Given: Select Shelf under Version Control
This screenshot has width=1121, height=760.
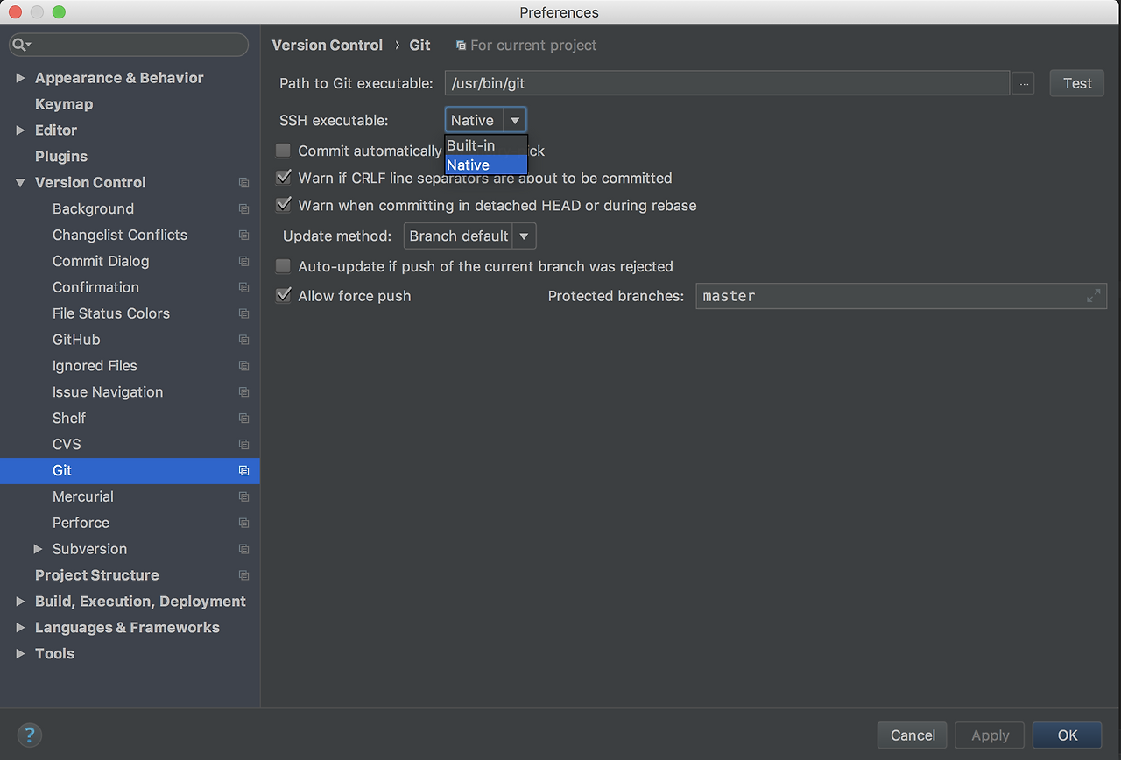Looking at the screenshot, I should pos(69,419).
